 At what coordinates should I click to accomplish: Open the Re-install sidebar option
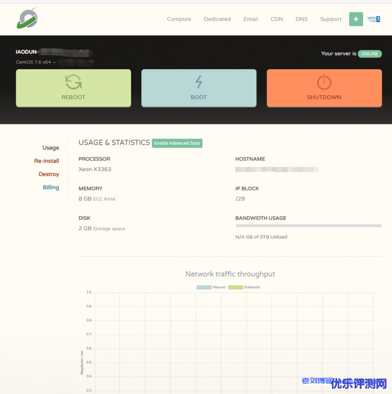47,161
